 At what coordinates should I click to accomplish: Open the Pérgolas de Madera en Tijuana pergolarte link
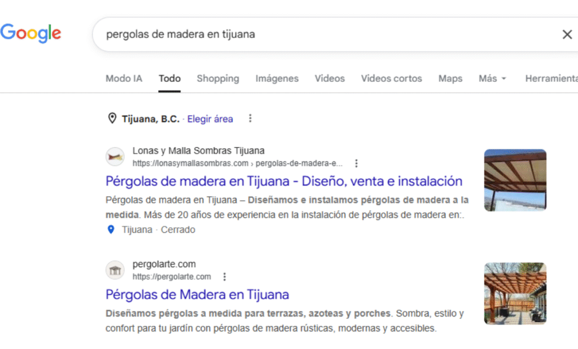pyautogui.click(x=197, y=294)
